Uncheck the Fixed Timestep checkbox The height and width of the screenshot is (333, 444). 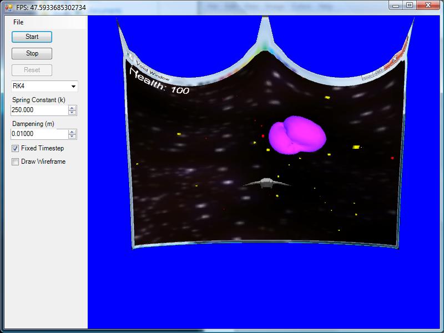click(x=16, y=149)
